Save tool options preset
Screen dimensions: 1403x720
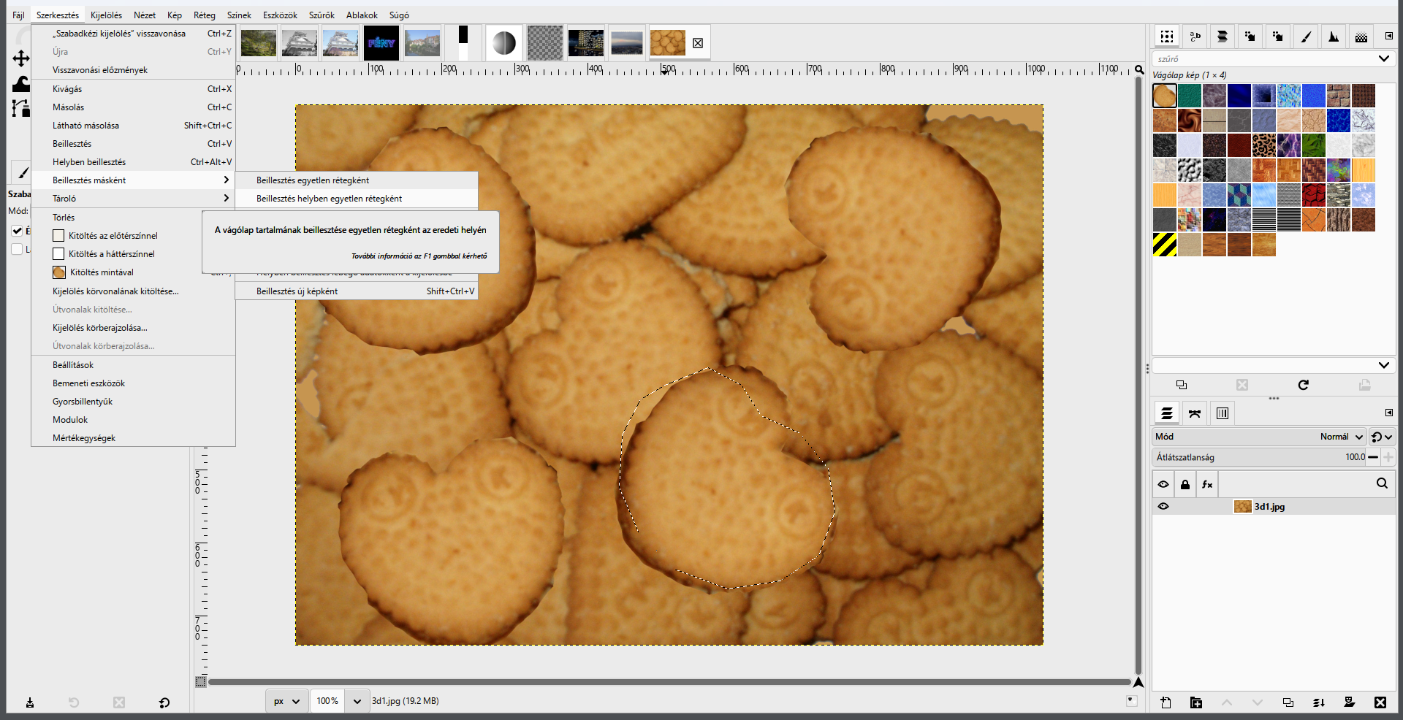tap(30, 702)
